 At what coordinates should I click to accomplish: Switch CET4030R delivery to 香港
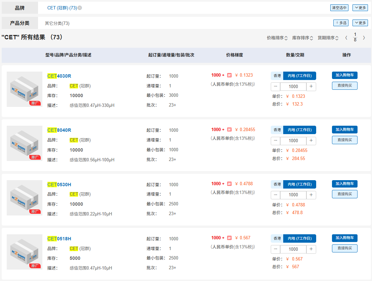tap(277, 76)
